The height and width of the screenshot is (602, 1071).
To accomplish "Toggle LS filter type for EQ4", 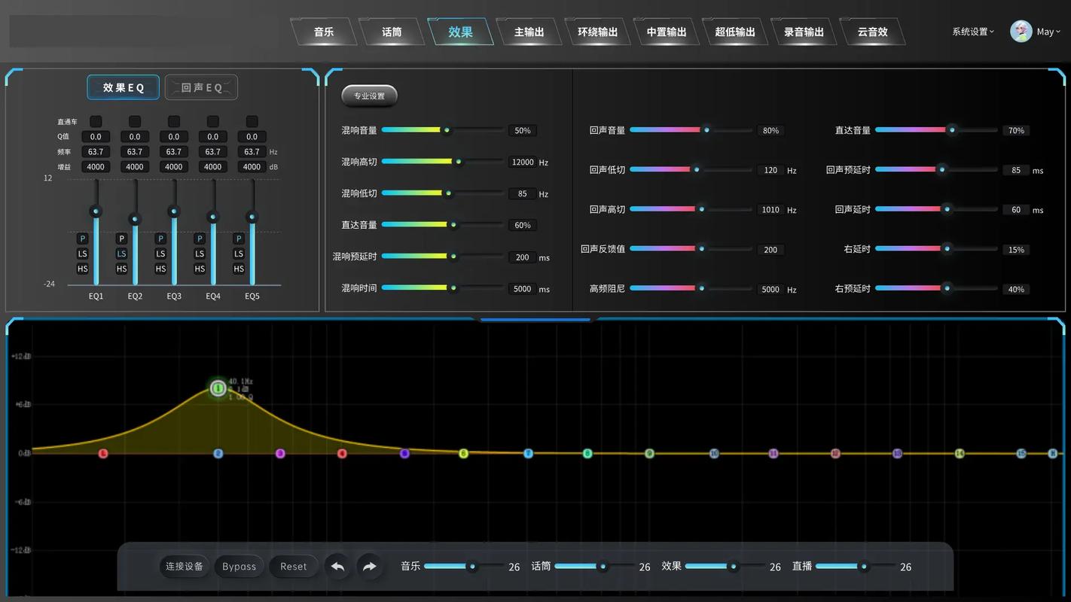I will (x=200, y=254).
